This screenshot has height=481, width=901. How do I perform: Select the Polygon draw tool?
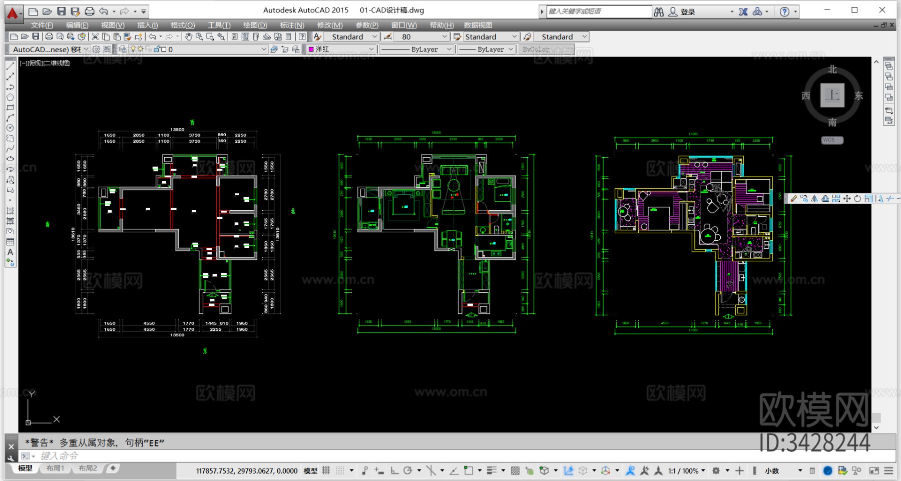coord(10,97)
